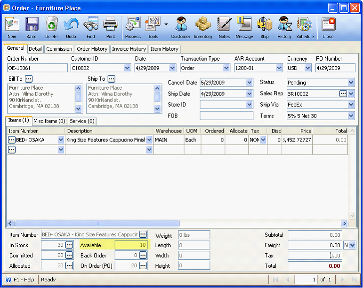The image size is (363, 288).
Task: Expand the Freight taxable N dropdown
Action: [x=352, y=245]
